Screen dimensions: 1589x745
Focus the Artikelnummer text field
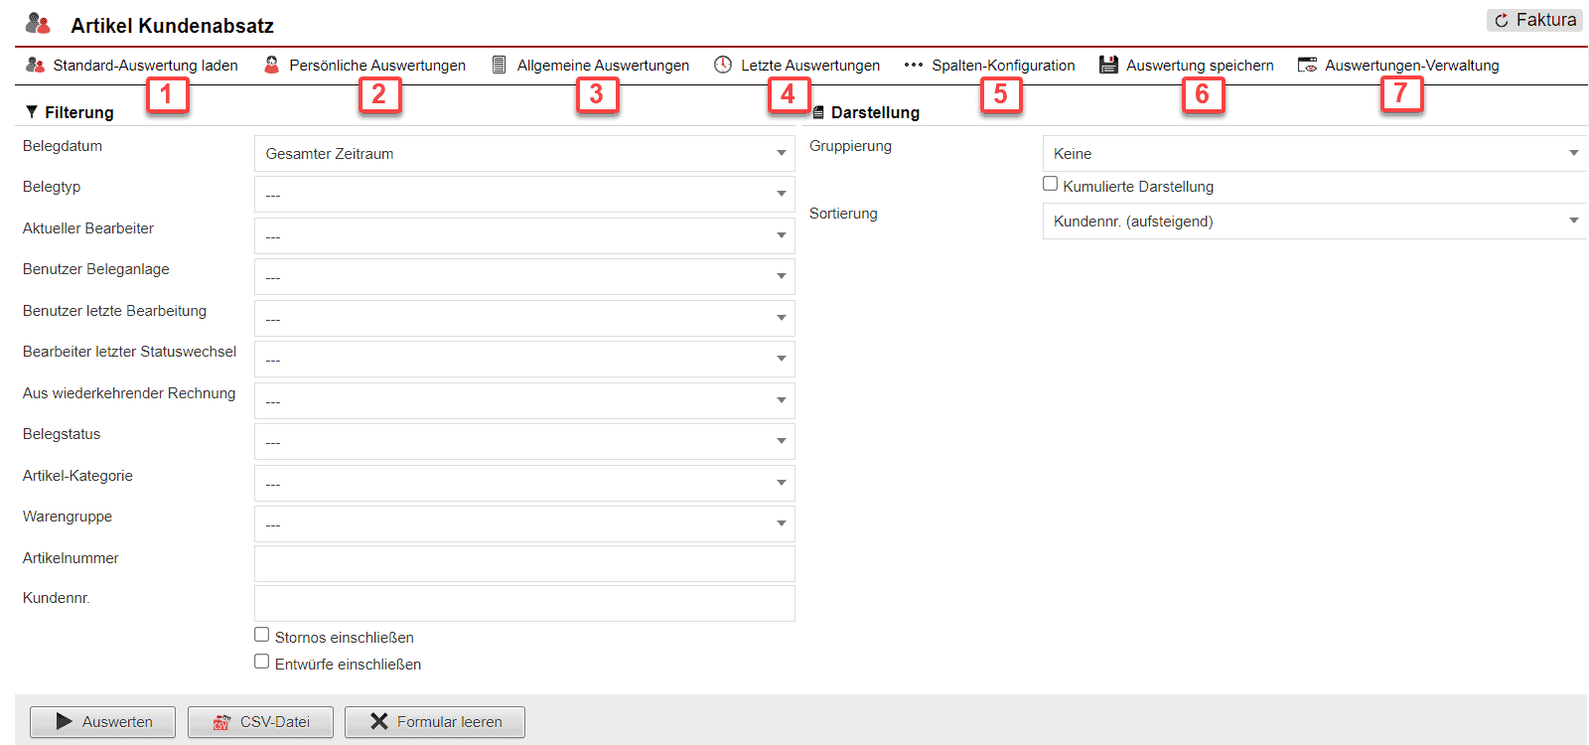pyautogui.click(x=524, y=563)
